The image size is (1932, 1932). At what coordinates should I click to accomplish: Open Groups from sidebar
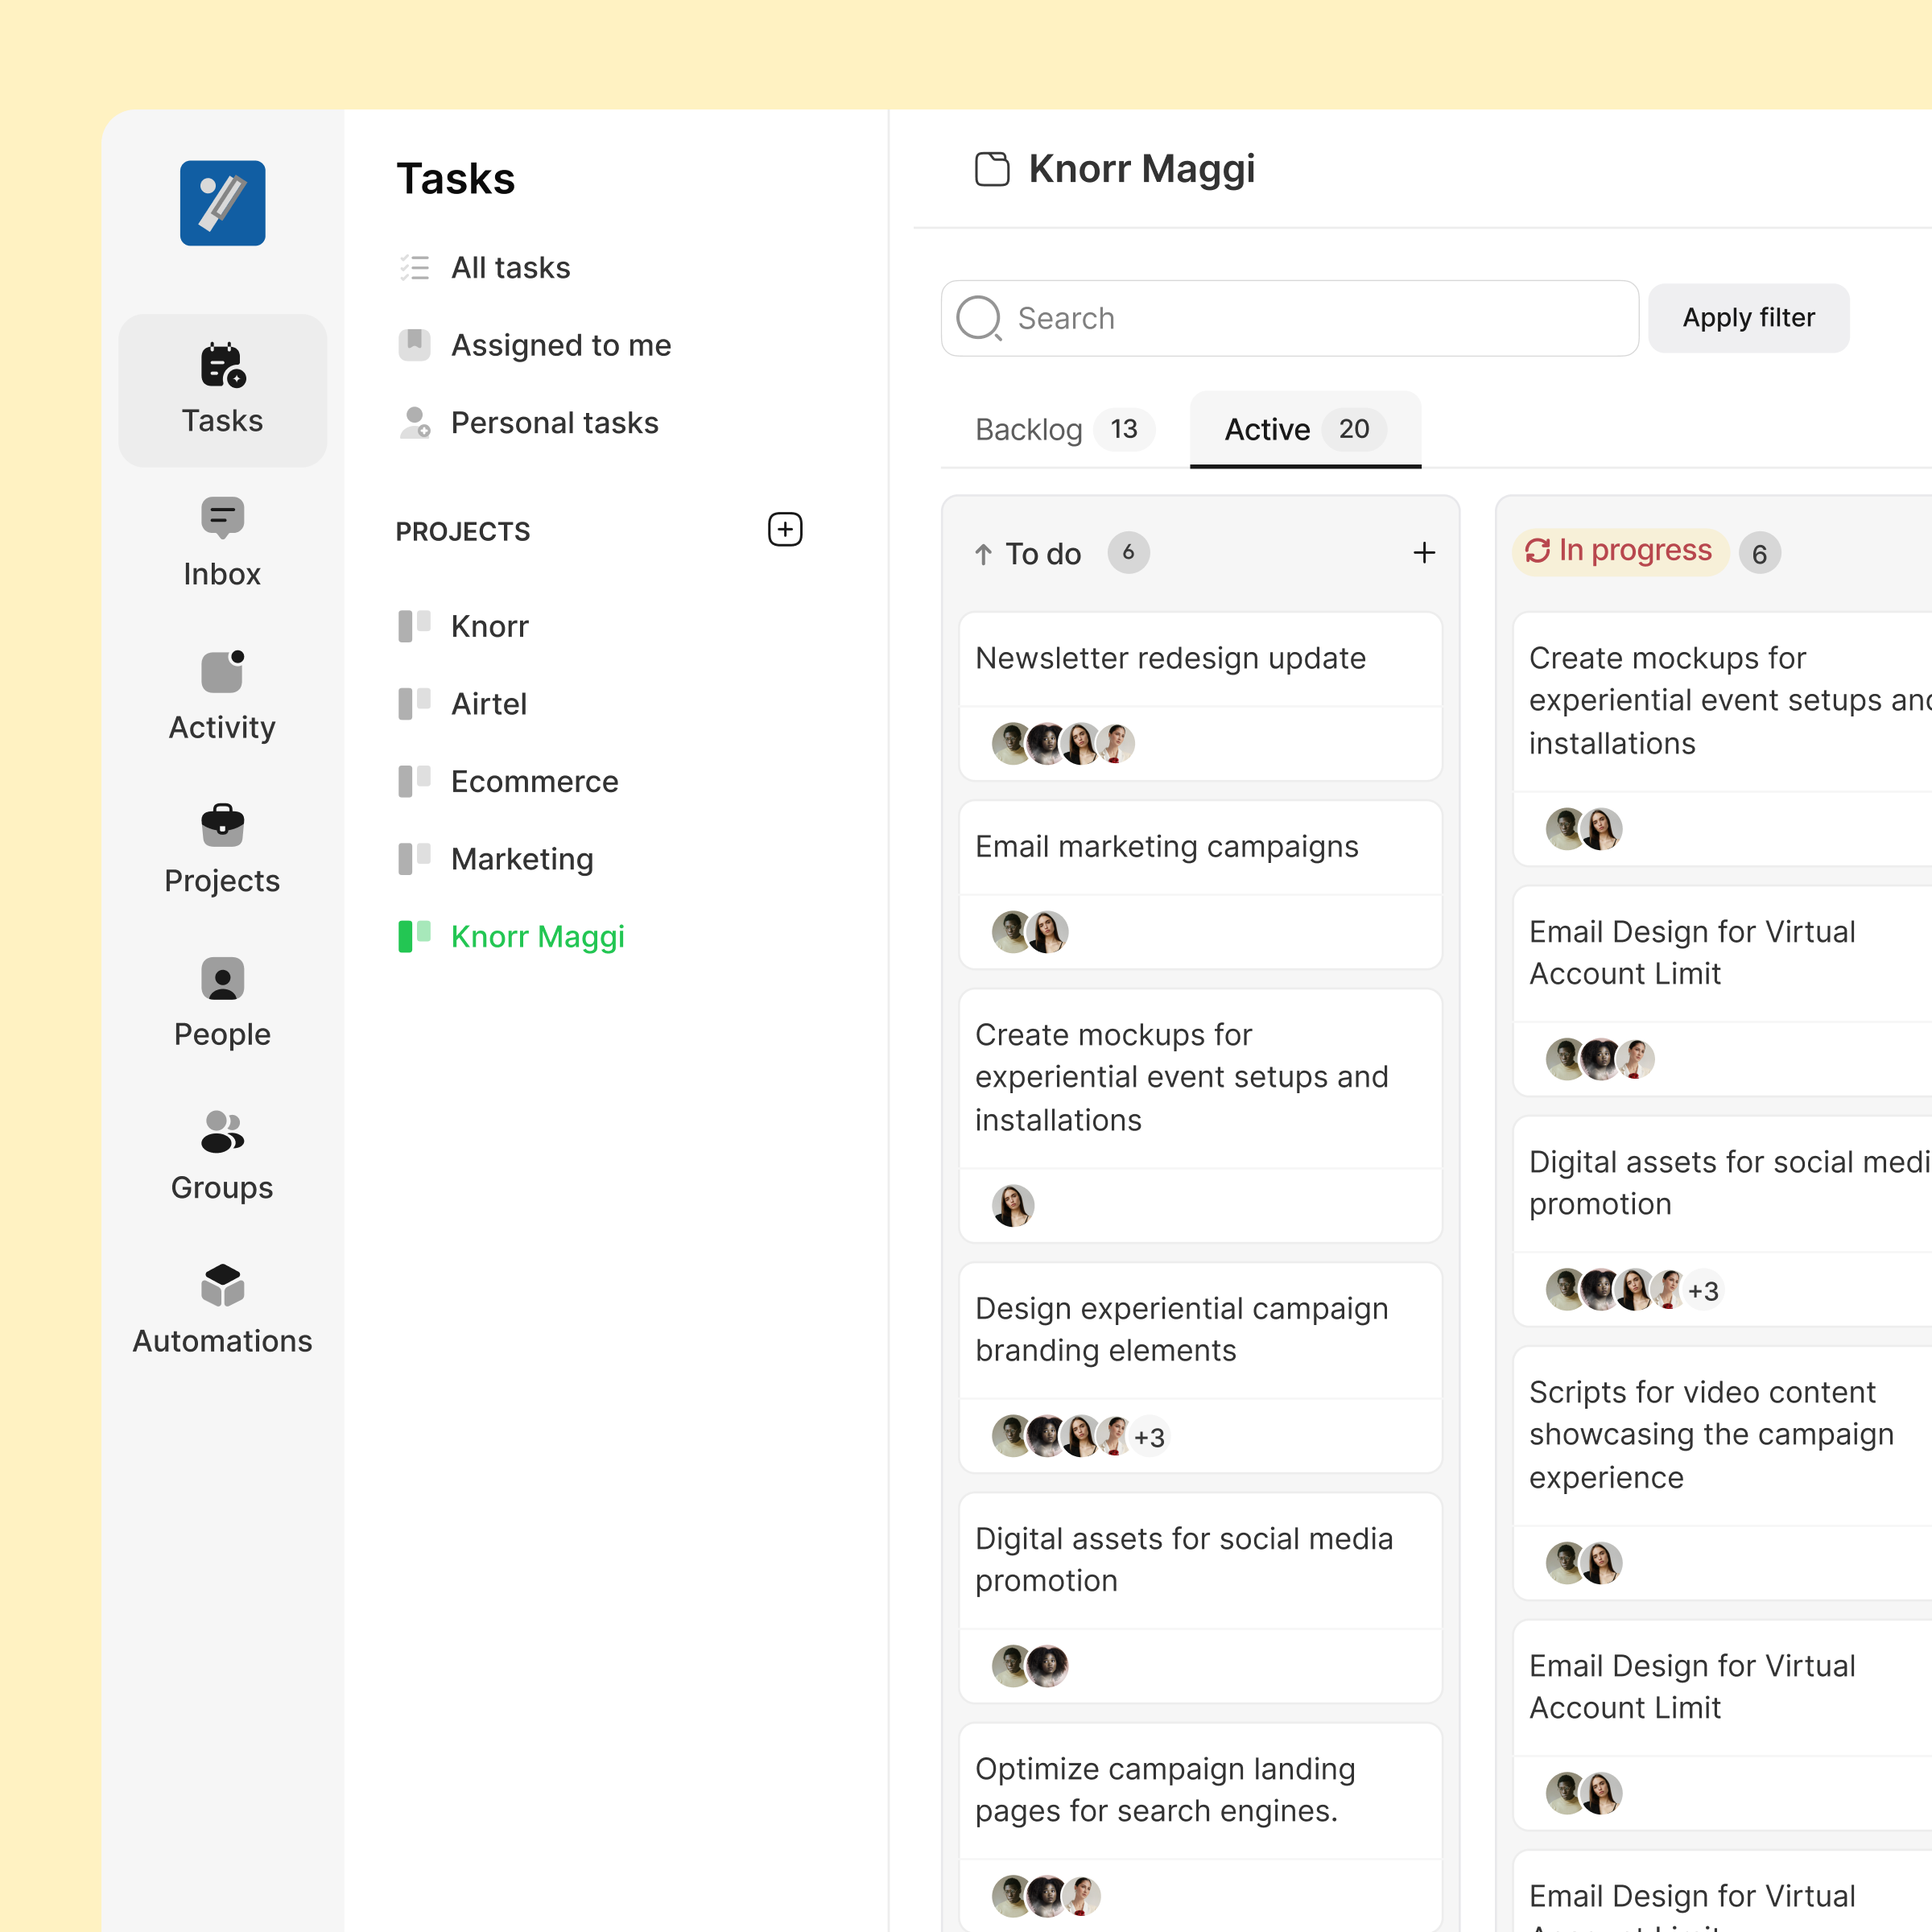click(222, 1156)
